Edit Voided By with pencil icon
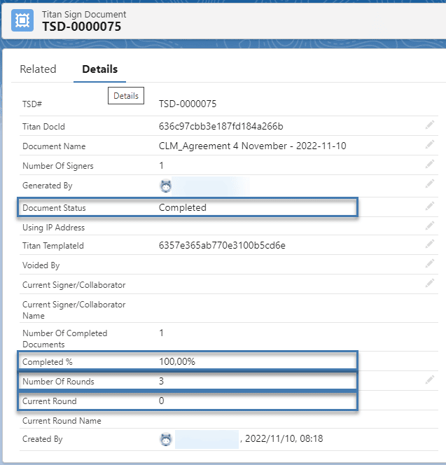 click(430, 263)
